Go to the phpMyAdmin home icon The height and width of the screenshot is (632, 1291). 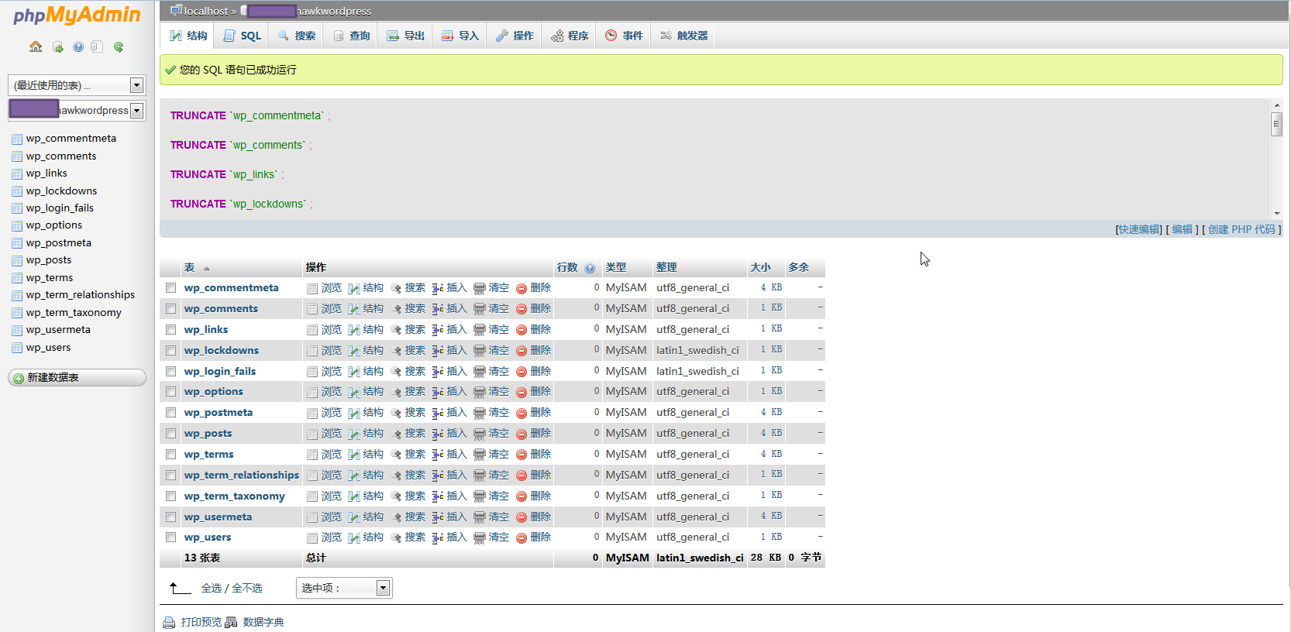[36, 47]
